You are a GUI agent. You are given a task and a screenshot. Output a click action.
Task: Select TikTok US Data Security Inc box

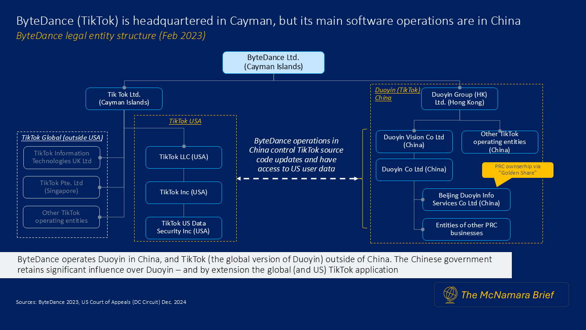(184, 228)
